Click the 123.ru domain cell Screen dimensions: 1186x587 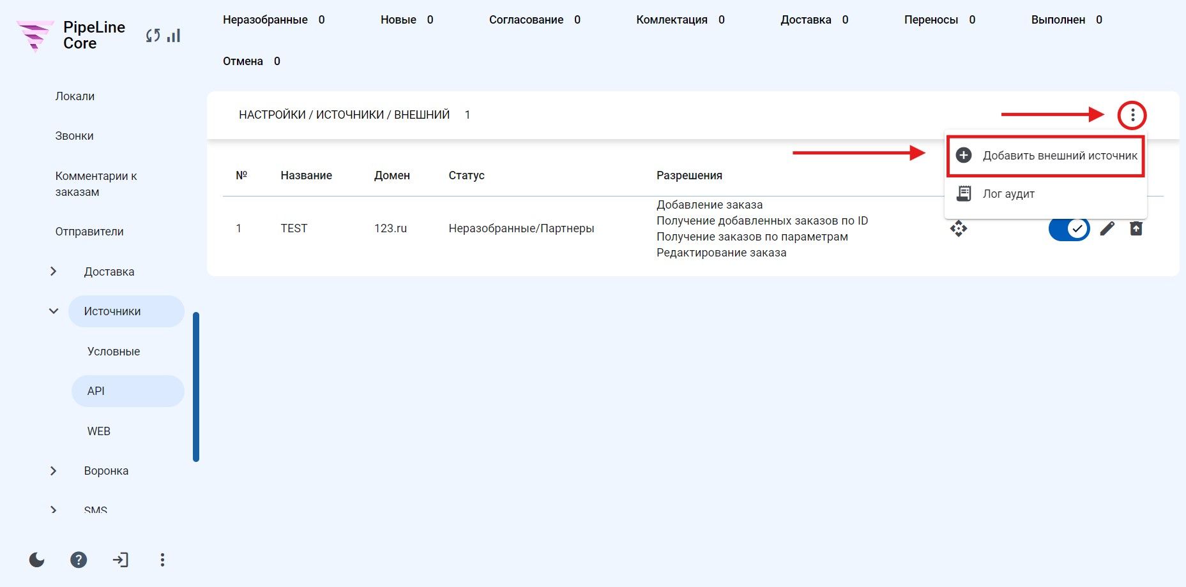(390, 228)
